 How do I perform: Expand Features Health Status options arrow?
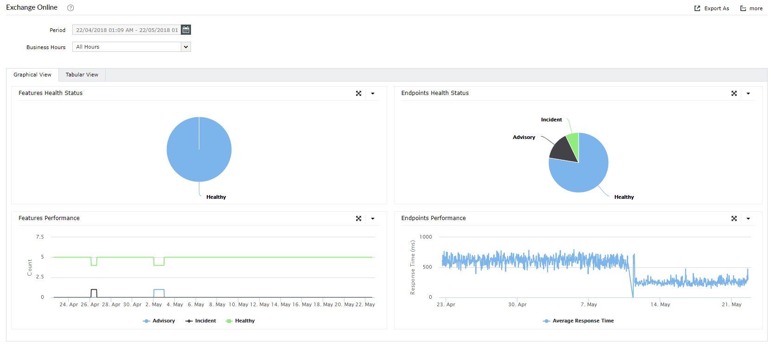click(373, 94)
